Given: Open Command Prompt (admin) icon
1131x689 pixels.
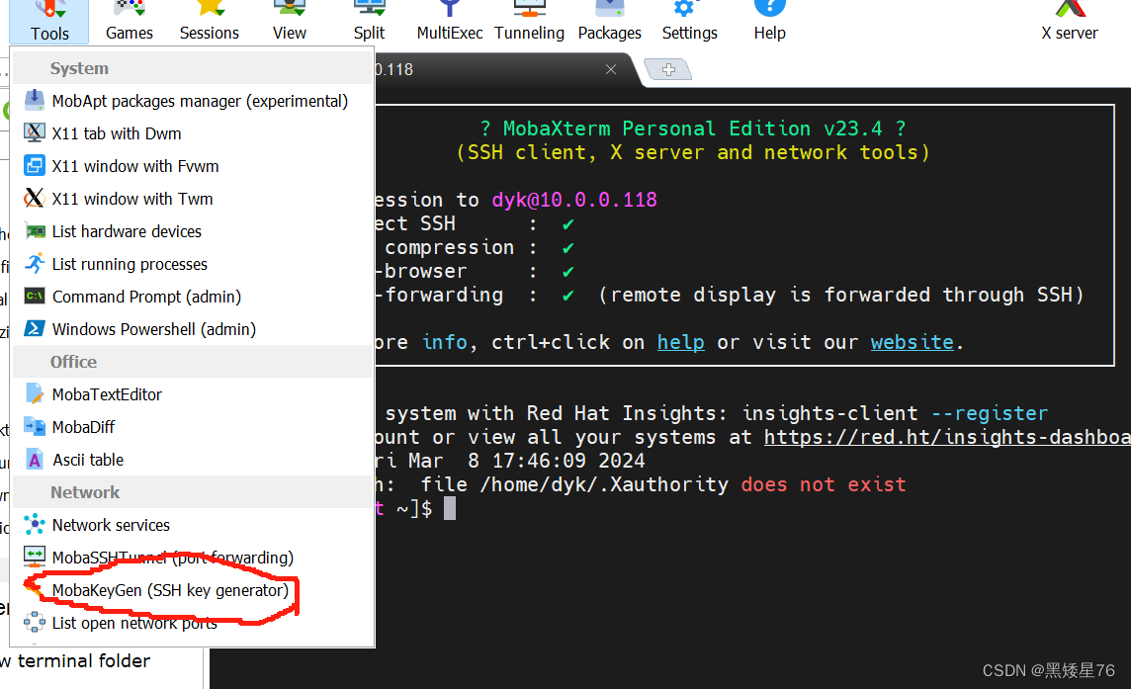Looking at the screenshot, I should pos(35,297).
